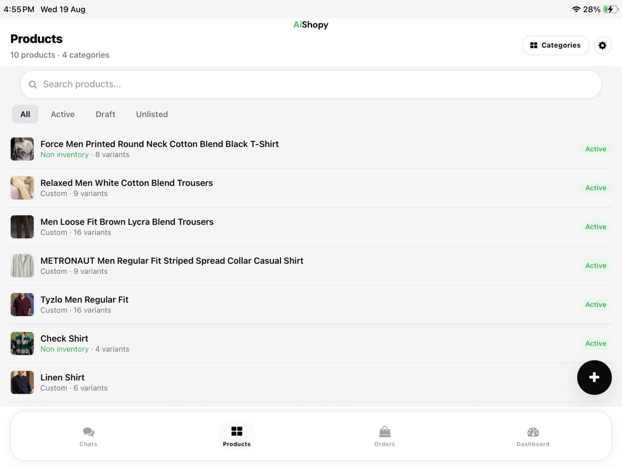622x467 pixels.
Task: Click the AiShopy logo title
Action: point(311,25)
